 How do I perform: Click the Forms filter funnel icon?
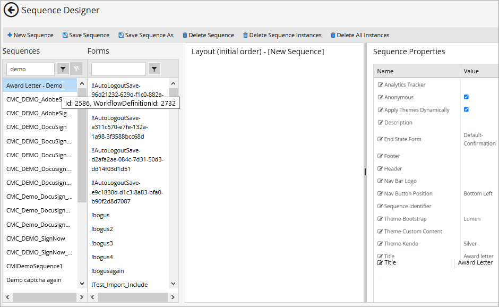[154, 69]
